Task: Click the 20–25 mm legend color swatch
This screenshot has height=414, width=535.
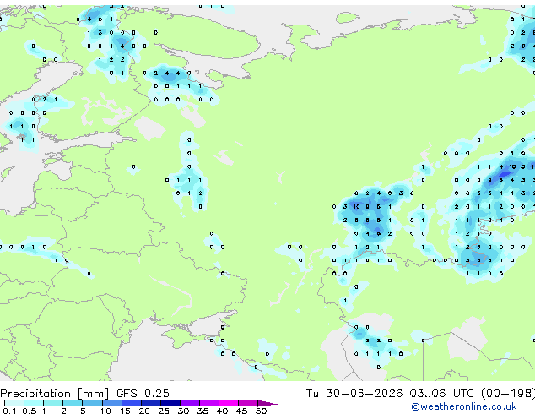Action: [151, 403]
